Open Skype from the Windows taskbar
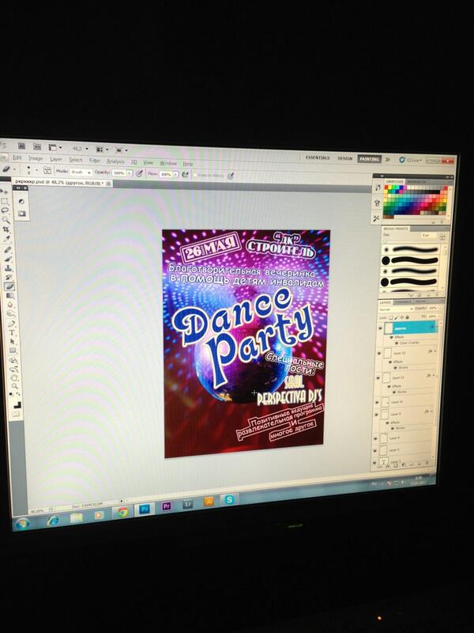Screen dimensions: 474x633 (x=229, y=500)
